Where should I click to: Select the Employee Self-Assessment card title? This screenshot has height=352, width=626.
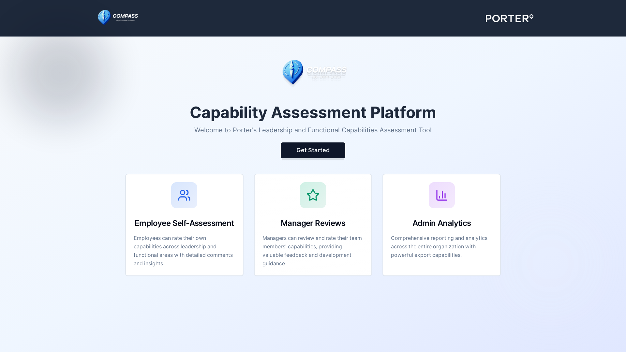184,223
